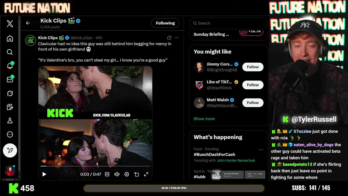This screenshot has width=348, height=196.
Task: Click chat username eaten_alive_by_dogs
Action: click(x=313, y=145)
